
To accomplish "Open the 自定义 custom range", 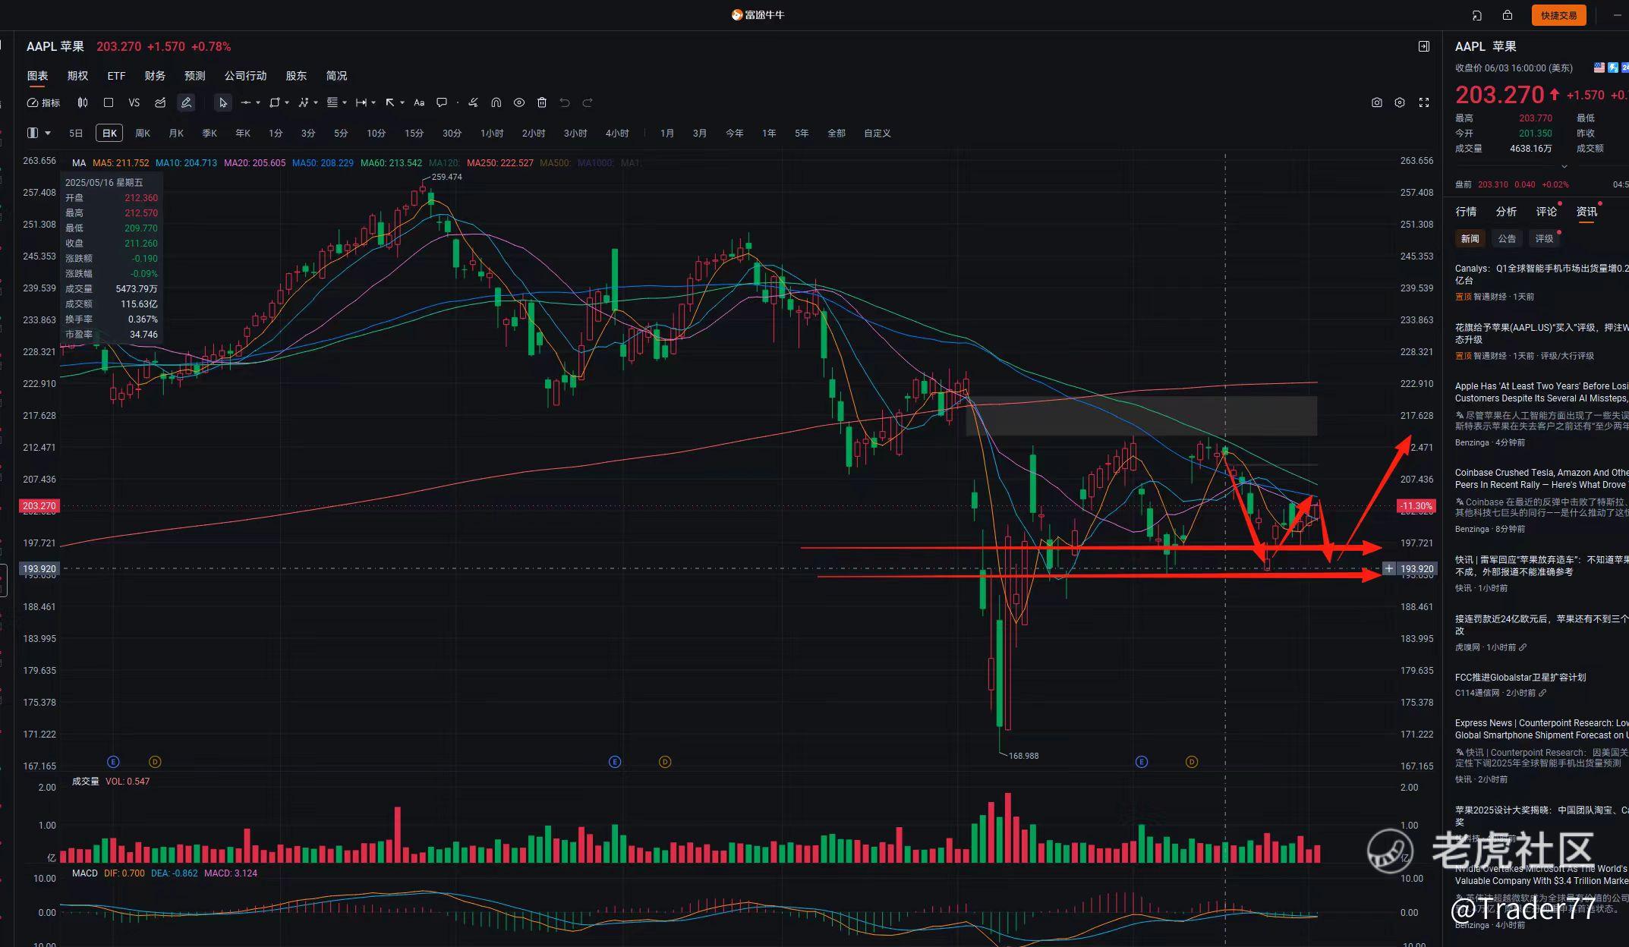I will [877, 133].
